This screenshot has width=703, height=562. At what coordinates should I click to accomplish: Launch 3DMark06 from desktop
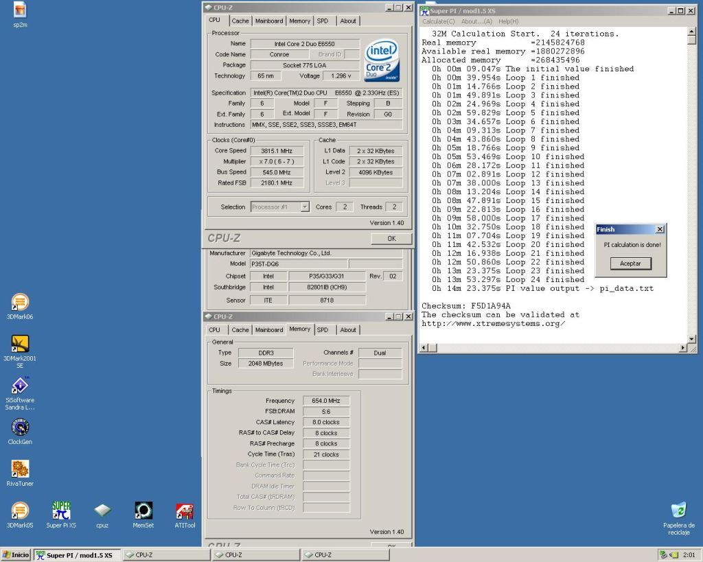tap(20, 306)
